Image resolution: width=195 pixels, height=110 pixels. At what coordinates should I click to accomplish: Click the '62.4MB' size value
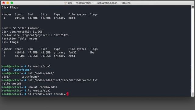(x=46, y=18)
